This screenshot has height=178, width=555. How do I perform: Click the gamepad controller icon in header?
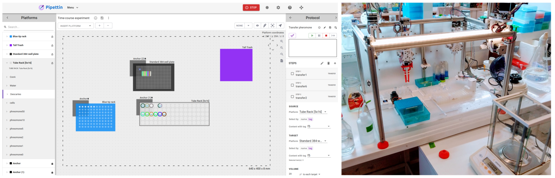(x=301, y=8)
